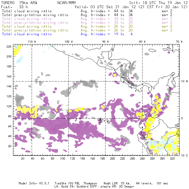Click horizontal axis tick label "240"
Viewport: 189px width, 189px height.
click(x=132, y=159)
